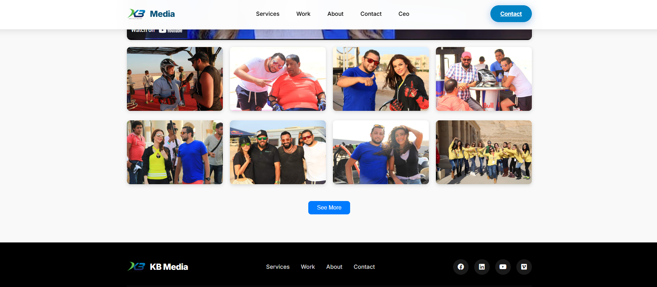Click the footer Contact link

pyautogui.click(x=364, y=267)
